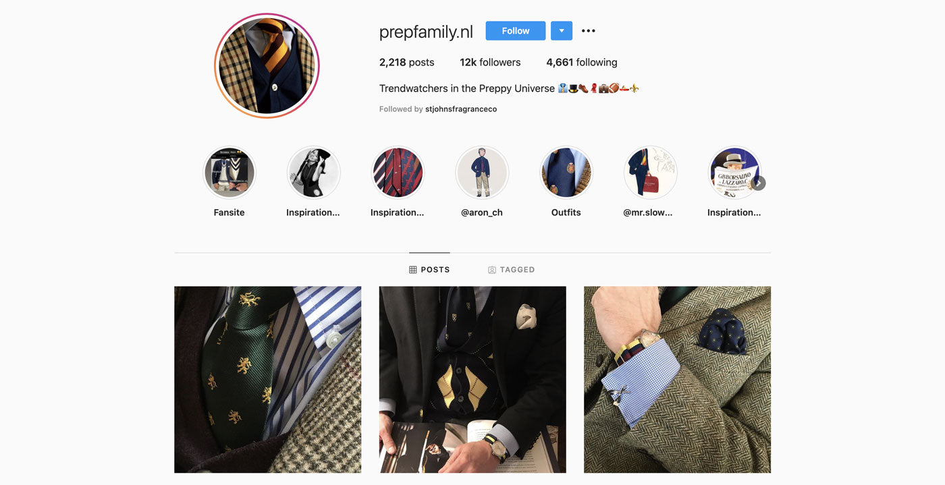This screenshot has width=945, height=485.
Task: Open the Borsalino hat Inspiration highlight
Action: [734, 173]
